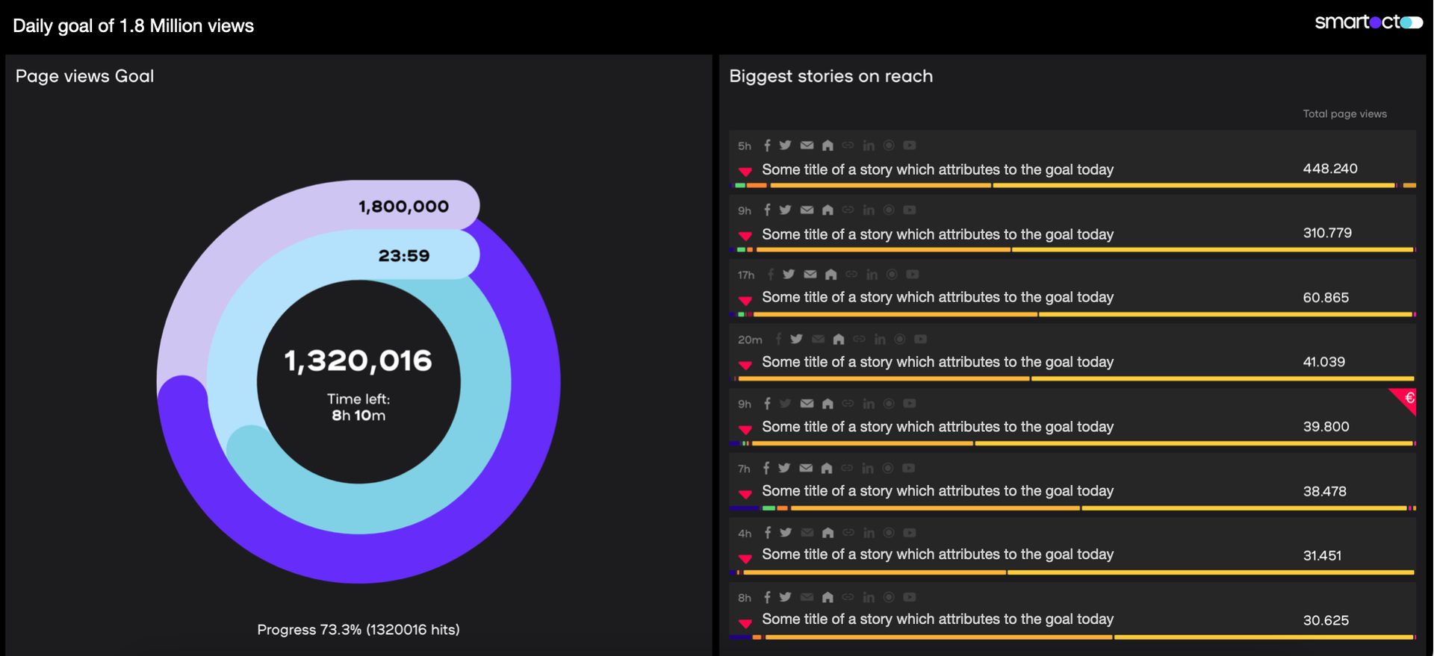Screen dimensions: 1434x656
Task: Click YouTube icon on the 4h story
Action: pos(909,533)
